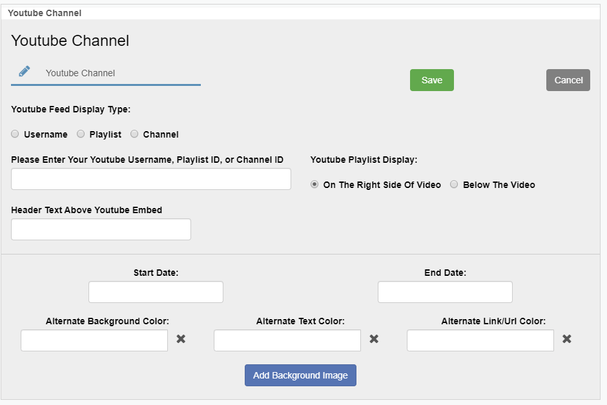Pick an Alternate Background Color value
607x405 pixels.
pyautogui.click(x=94, y=340)
